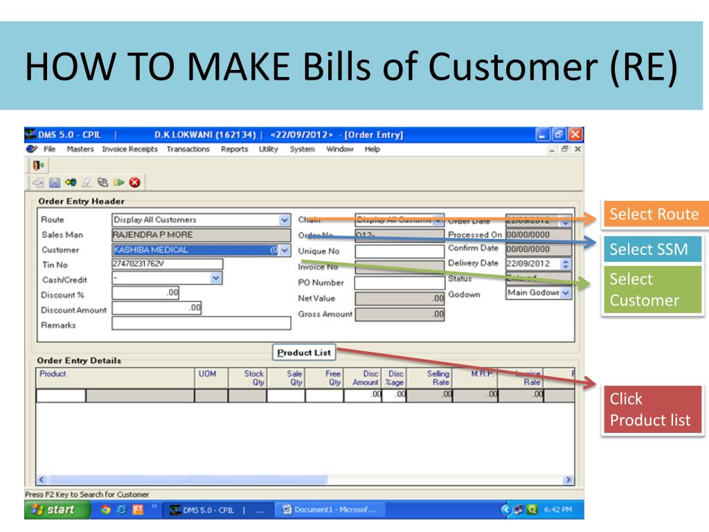Click the Disc Amount cell in first row

[363, 396]
